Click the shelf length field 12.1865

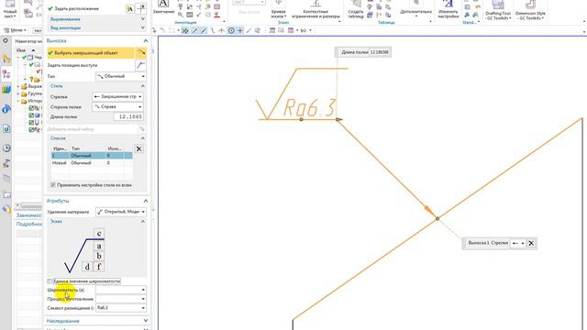pyautogui.click(x=128, y=116)
